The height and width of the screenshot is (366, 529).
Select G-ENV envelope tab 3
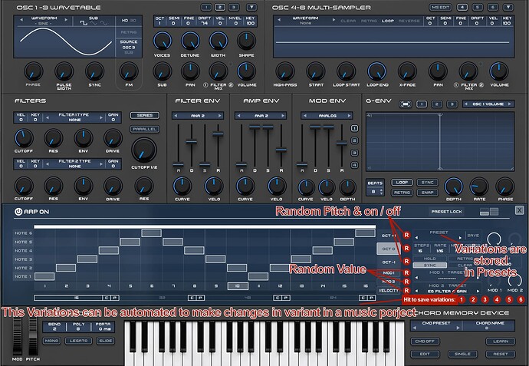coord(452,104)
